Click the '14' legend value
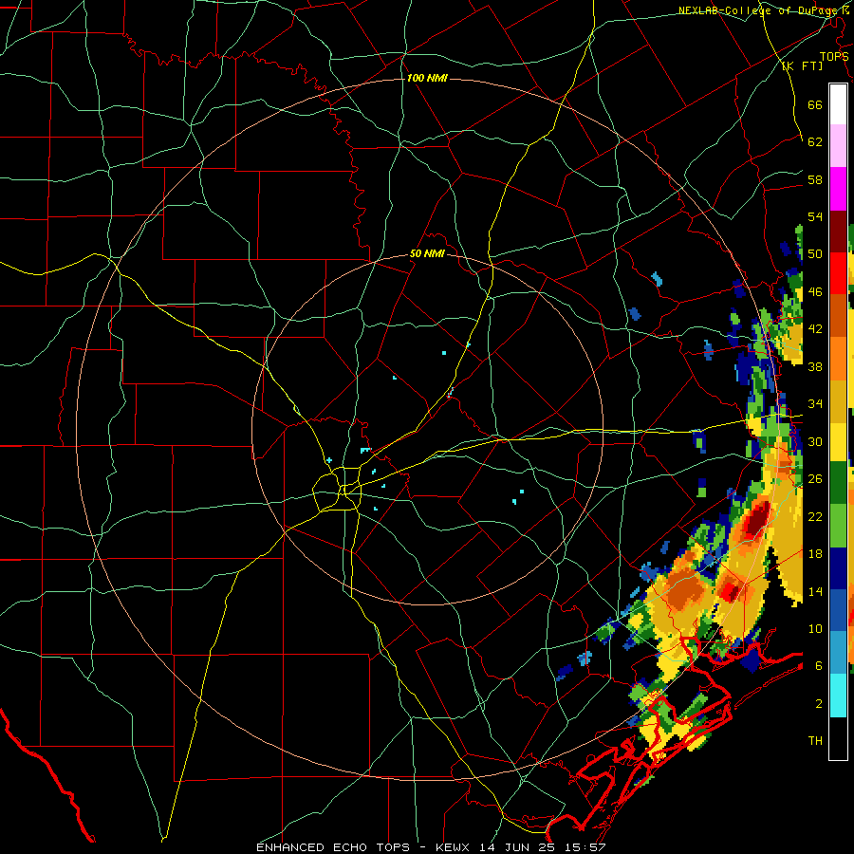Screen dimensions: 854x854 click(x=815, y=591)
